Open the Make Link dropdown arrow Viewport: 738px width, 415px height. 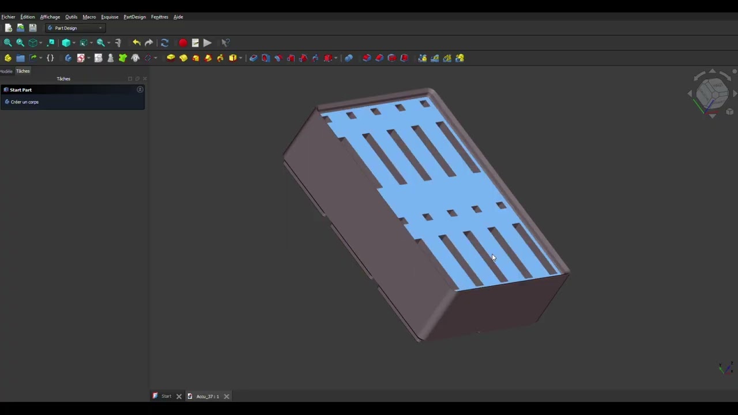coord(40,58)
